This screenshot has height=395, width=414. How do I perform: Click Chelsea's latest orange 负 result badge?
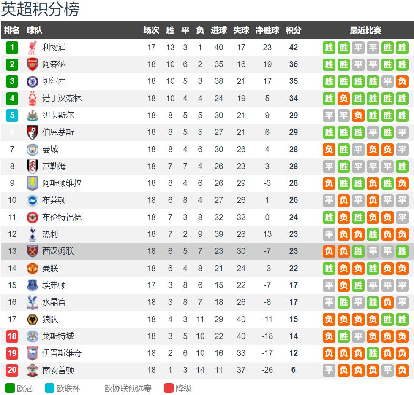click(x=402, y=81)
